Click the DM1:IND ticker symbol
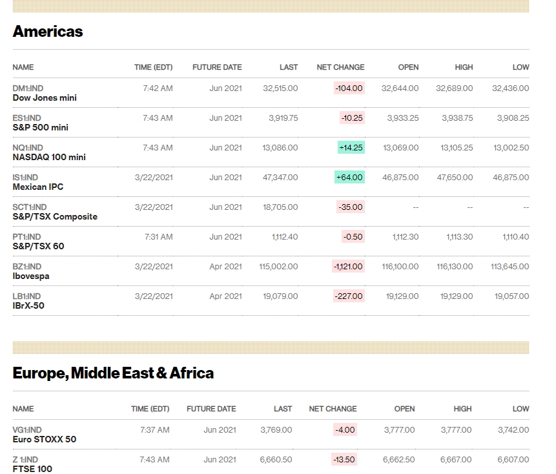556x474 pixels. point(28,88)
